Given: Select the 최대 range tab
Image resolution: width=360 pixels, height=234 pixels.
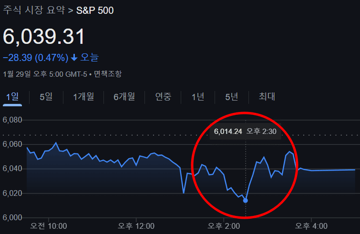Looking at the screenshot, I should (267, 97).
